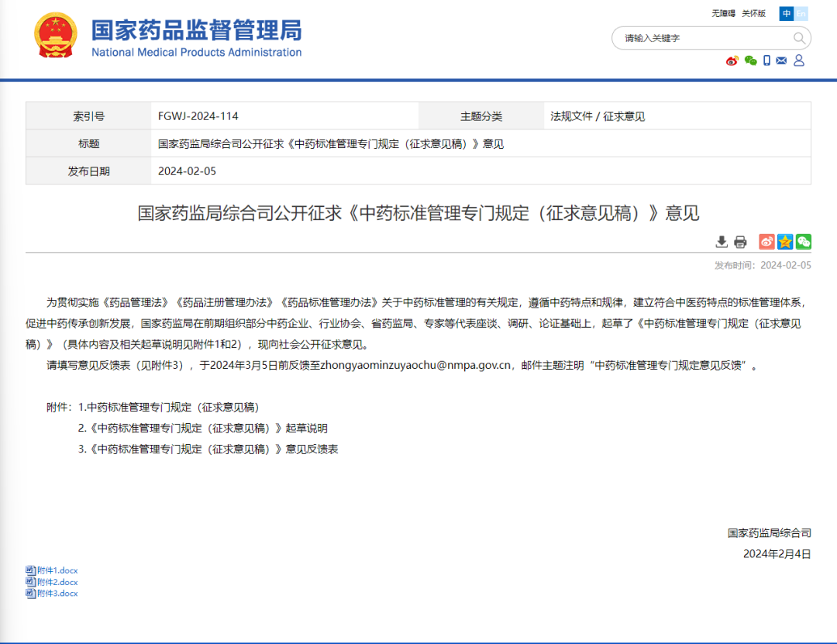Share article via green WeChat icon
This screenshot has width=837, height=644.
point(804,242)
